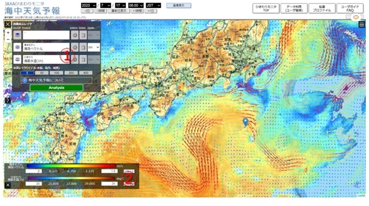Image resolution: width=369 pixels, height=206 pixels.
Task: Go to ひまわりモニタ TOP
Action: pos(266,9)
